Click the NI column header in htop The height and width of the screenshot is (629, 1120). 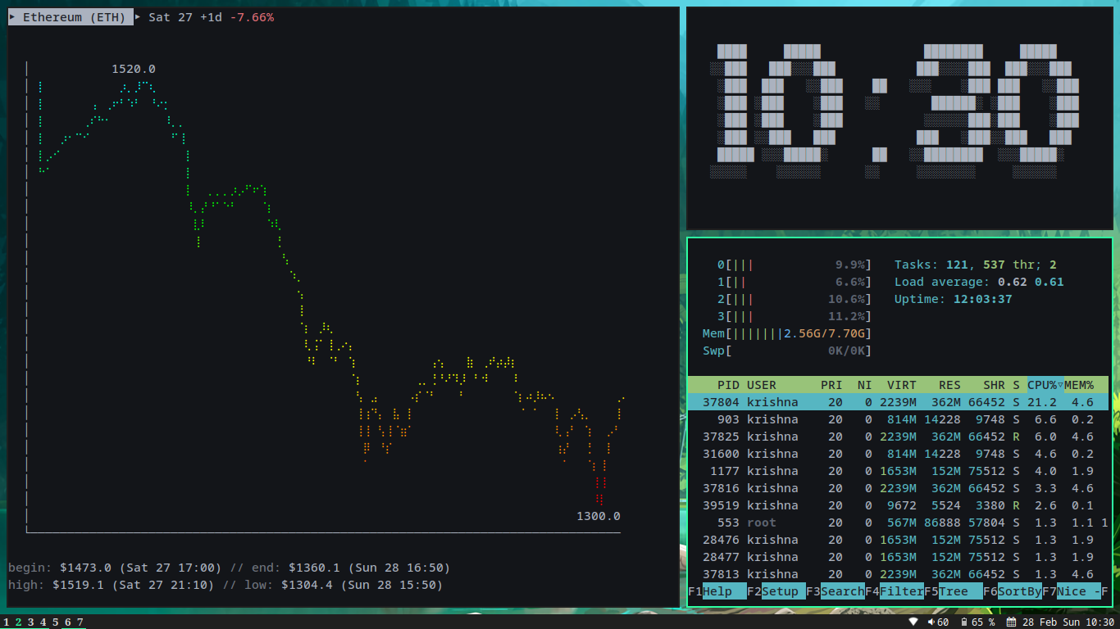[x=865, y=385]
